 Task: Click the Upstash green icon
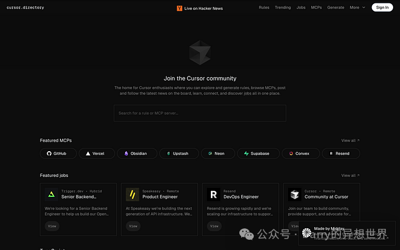pos(169,154)
